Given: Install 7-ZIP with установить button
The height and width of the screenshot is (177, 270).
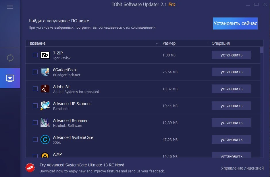Looking at the screenshot, I should (231, 55).
